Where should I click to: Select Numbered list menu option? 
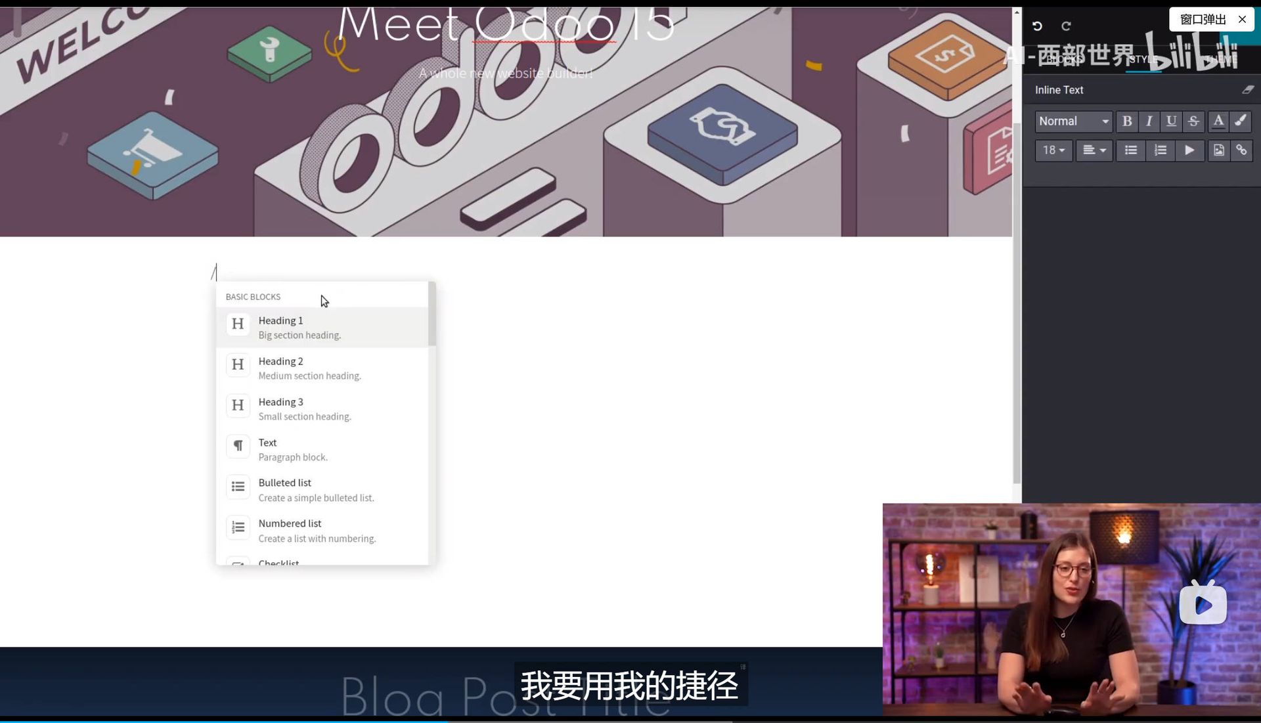pyautogui.click(x=322, y=531)
